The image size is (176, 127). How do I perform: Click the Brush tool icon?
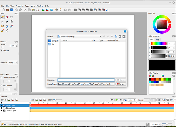tap(2, 31)
